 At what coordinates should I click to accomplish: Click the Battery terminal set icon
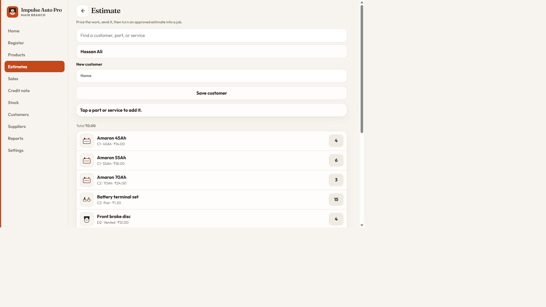point(87,200)
